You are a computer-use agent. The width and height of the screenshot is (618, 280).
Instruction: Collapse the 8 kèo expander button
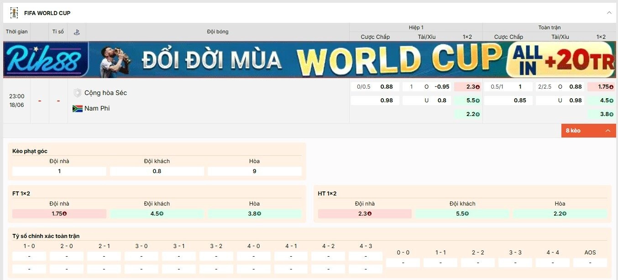tap(588, 131)
